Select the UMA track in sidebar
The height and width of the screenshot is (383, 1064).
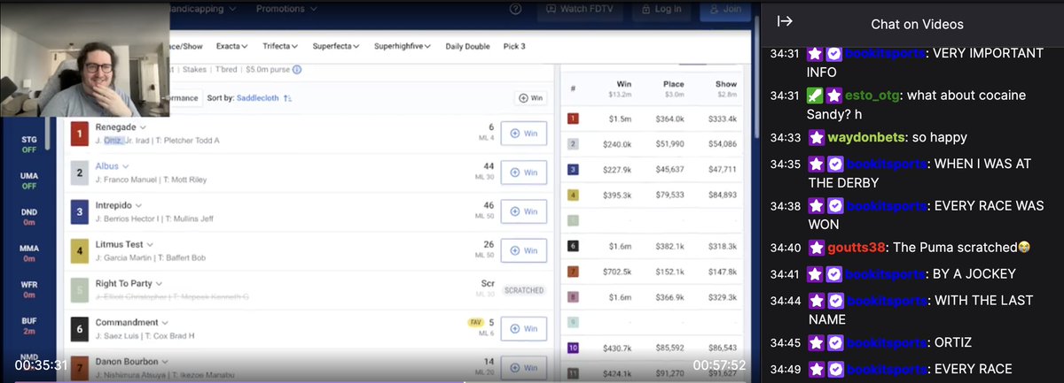[x=29, y=180]
